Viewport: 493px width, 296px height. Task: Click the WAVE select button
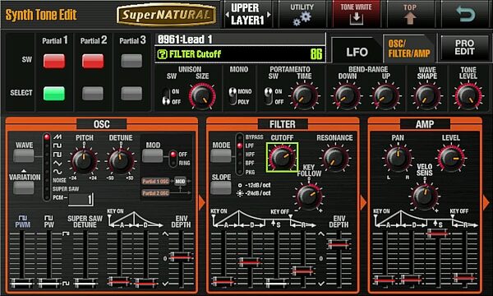[x=24, y=155]
